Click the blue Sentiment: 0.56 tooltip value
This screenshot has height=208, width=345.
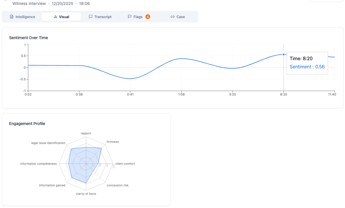pos(307,67)
